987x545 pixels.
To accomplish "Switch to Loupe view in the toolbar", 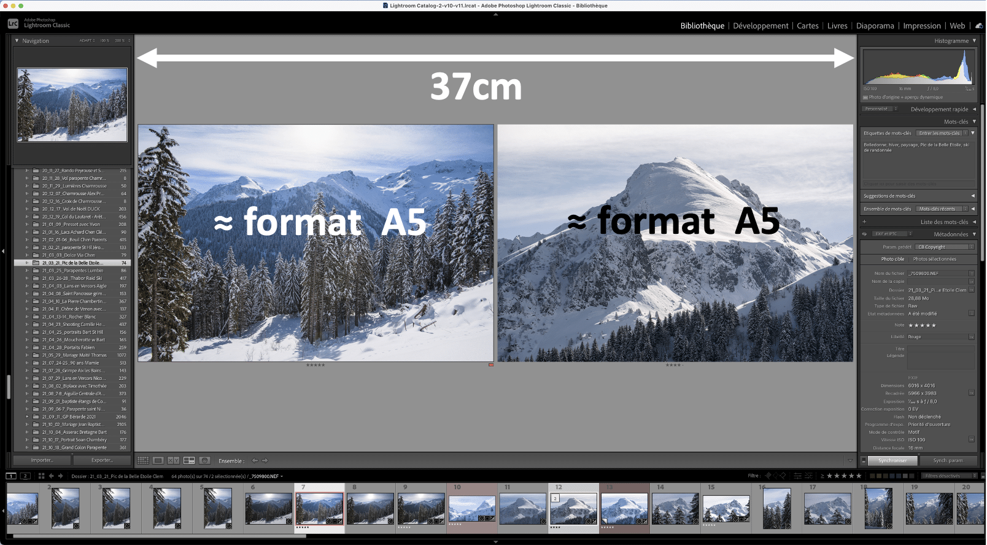I will 158,460.
